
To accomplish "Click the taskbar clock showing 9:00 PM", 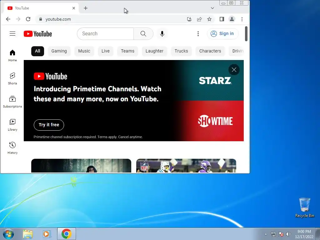I will pyautogui.click(x=304, y=234).
